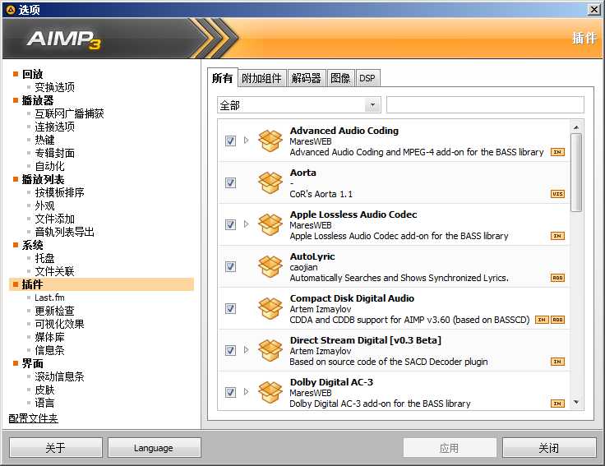
Task: Switch to the 所有 tab
Action: click(x=222, y=78)
